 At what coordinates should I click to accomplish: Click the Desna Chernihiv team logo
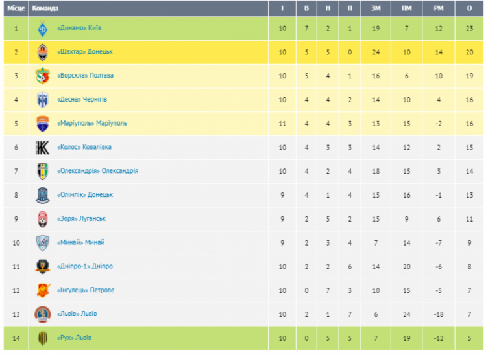[x=42, y=100]
